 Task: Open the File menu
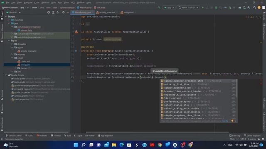click(7, 3)
